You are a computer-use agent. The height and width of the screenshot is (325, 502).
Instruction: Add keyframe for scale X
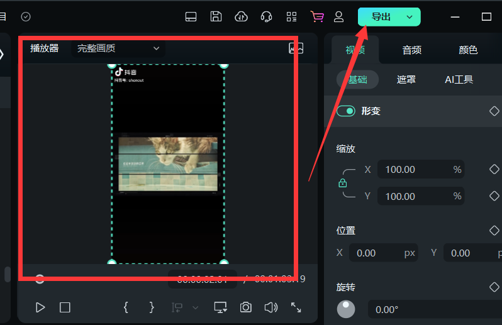pyautogui.click(x=494, y=169)
